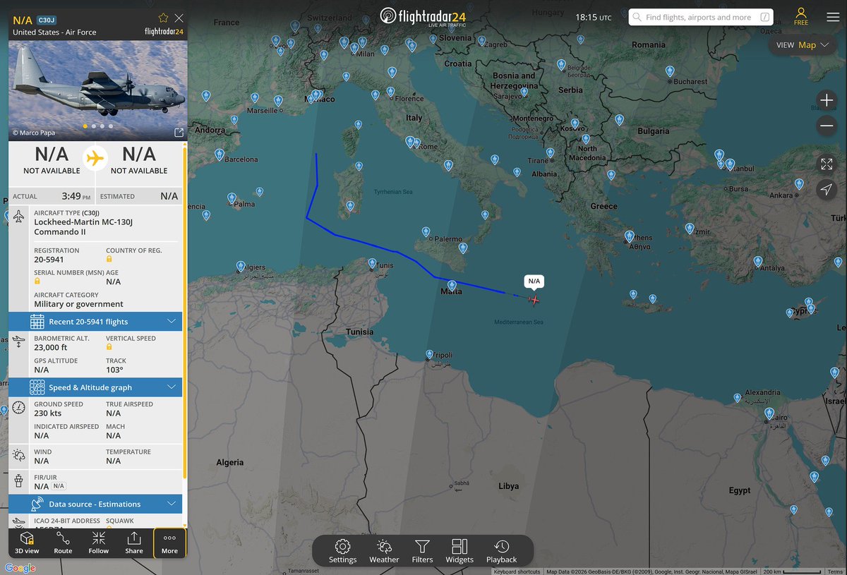Select the red aircraft on map

pyautogui.click(x=534, y=300)
